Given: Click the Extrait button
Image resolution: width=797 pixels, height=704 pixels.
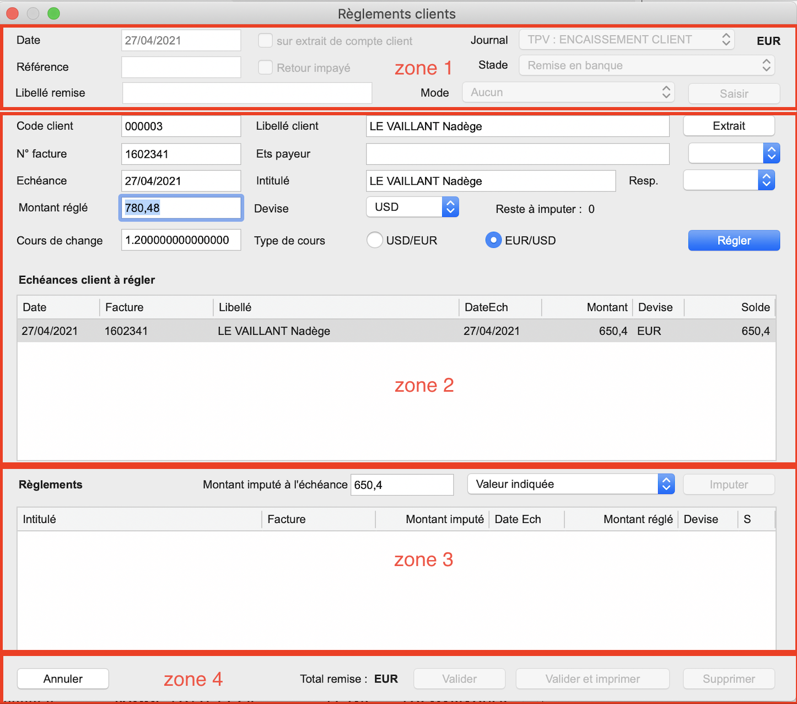Looking at the screenshot, I should (729, 126).
